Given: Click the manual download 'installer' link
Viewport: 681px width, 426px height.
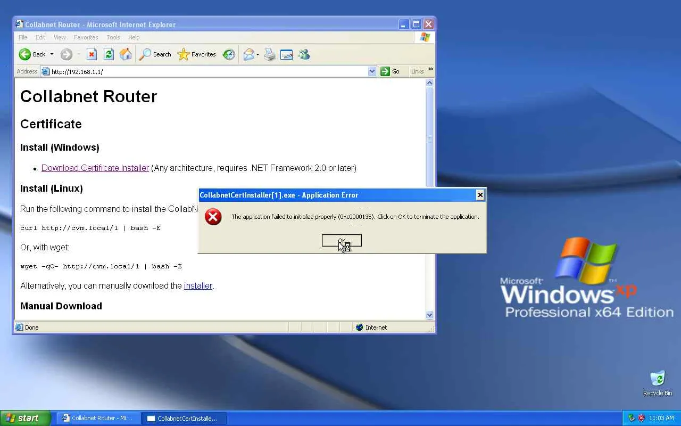Looking at the screenshot, I should pyautogui.click(x=198, y=286).
